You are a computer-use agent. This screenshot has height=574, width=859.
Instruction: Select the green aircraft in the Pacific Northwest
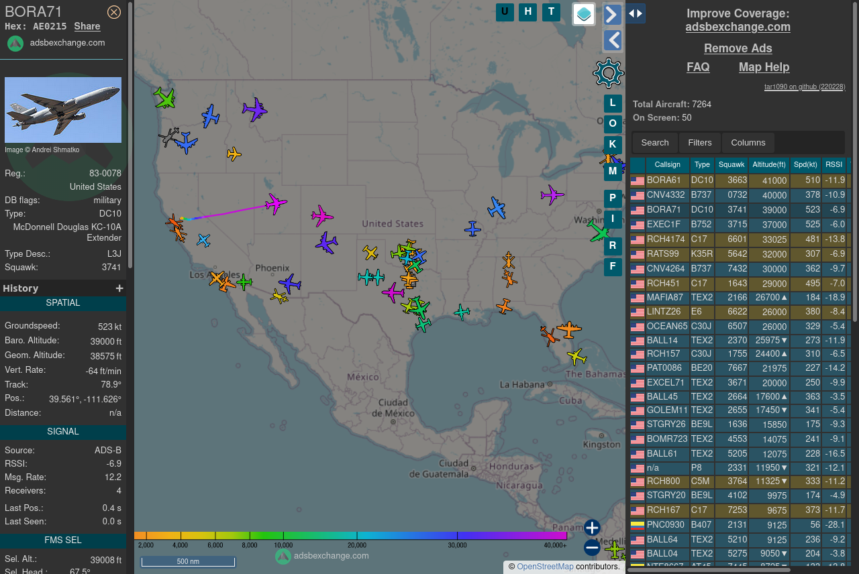click(164, 98)
